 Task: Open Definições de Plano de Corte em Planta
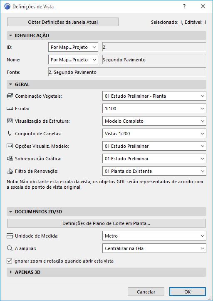[106, 223]
